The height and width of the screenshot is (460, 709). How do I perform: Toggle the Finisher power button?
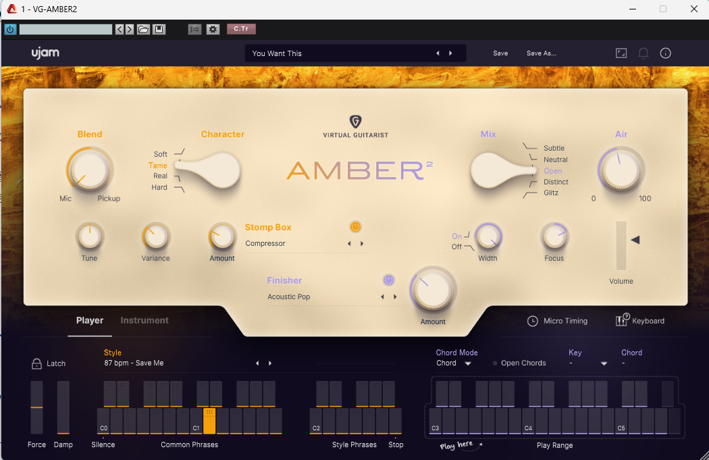[388, 280]
